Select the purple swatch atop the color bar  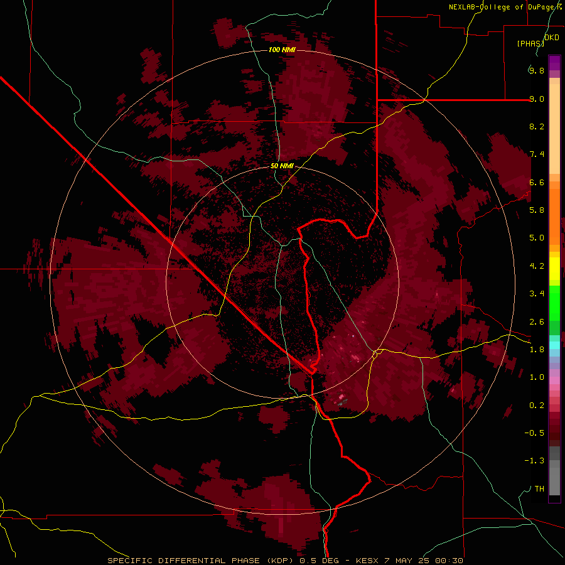[554, 63]
